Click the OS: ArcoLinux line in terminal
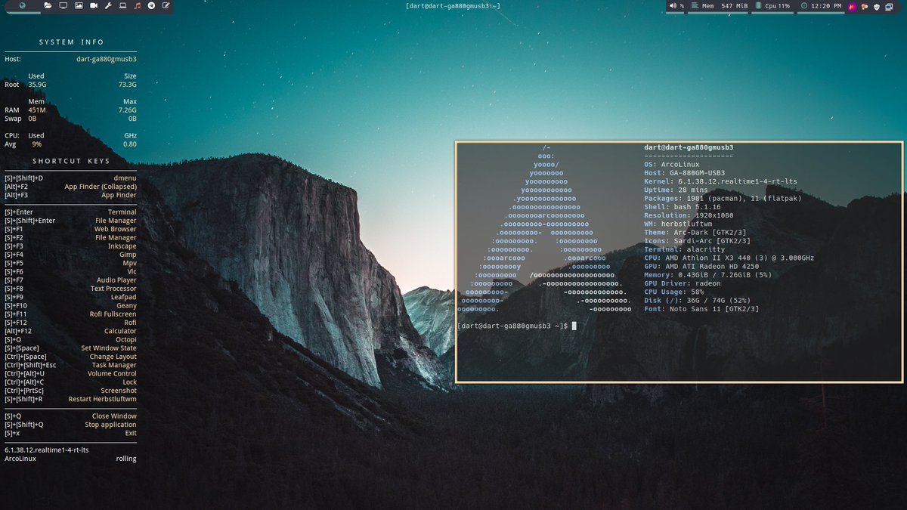The image size is (907, 510). coord(672,164)
